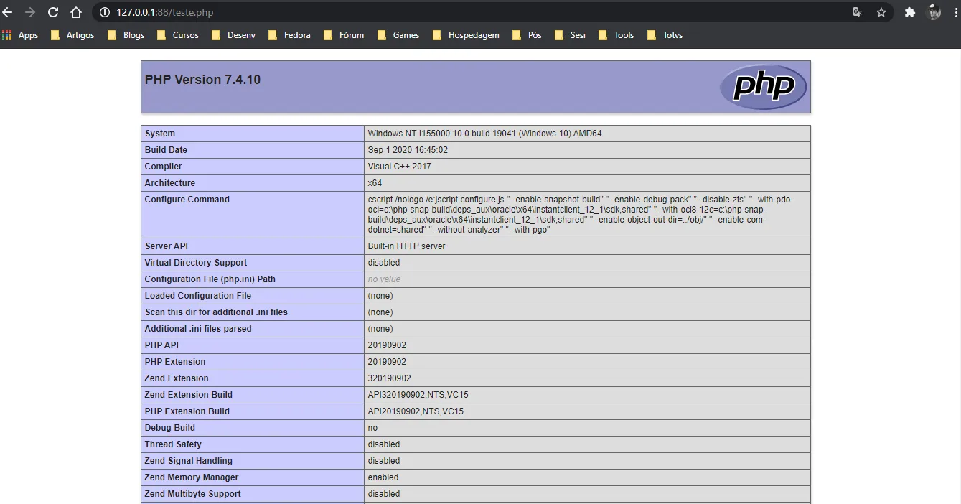Expand the Cursos bookmark folder
This screenshot has height=504, width=961.
coord(177,35)
